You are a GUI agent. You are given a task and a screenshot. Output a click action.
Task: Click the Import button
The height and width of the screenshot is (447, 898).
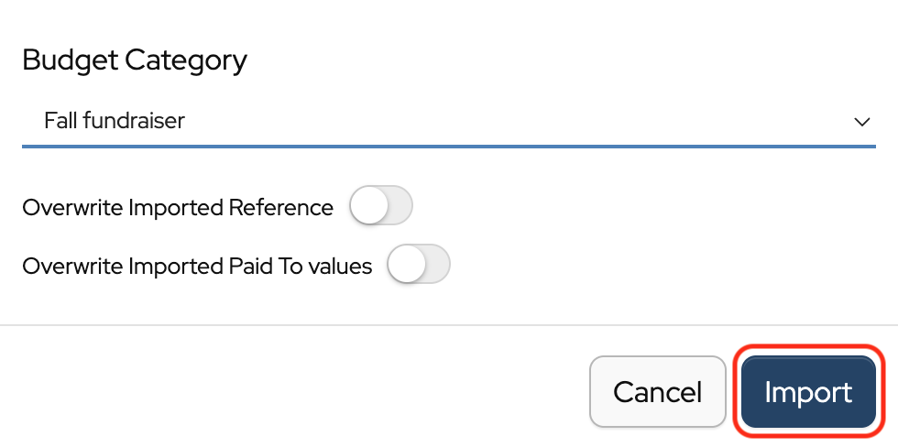[808, 392]
